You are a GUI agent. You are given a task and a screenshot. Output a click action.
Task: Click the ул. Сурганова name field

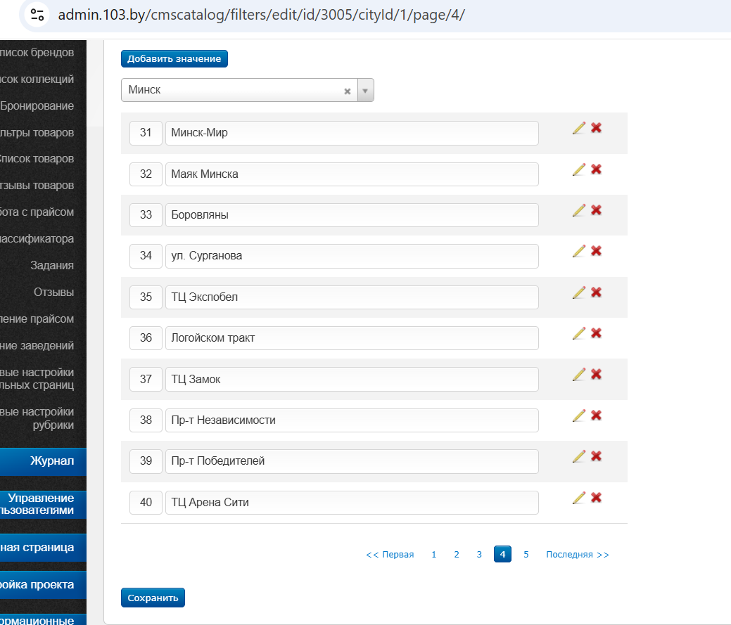(352, 256)
